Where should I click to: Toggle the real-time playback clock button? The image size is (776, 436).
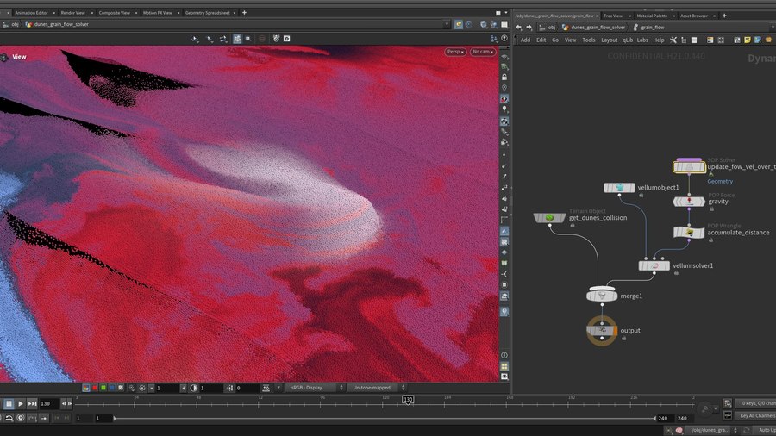point(22,417)
